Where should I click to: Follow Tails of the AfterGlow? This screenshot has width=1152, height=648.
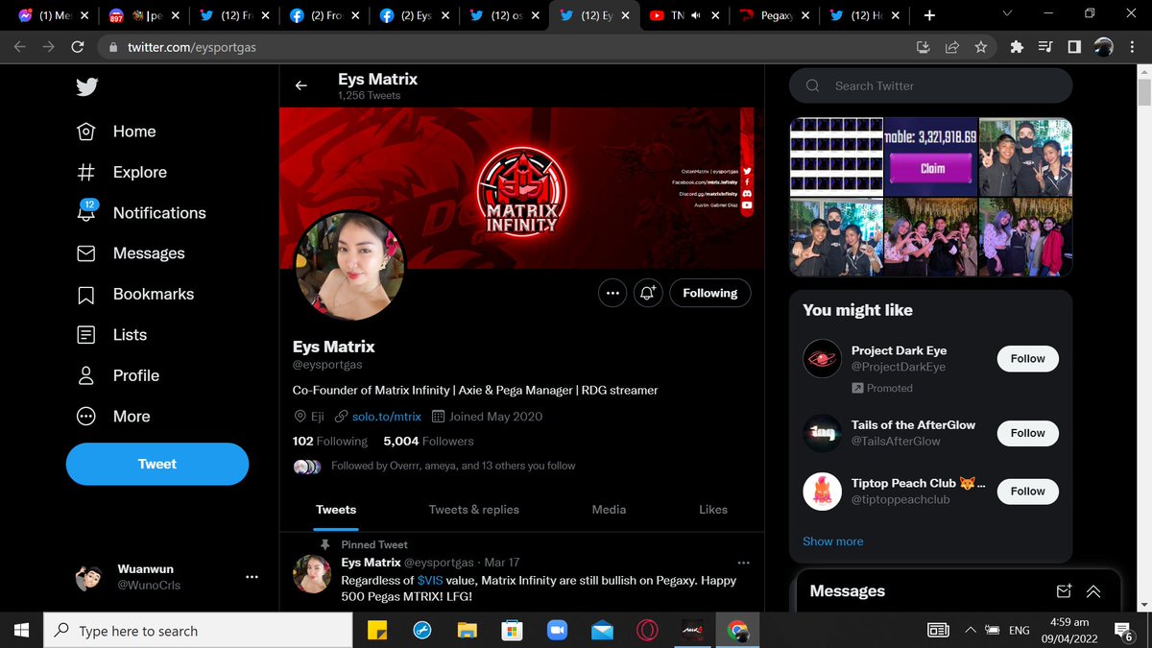1027,433
